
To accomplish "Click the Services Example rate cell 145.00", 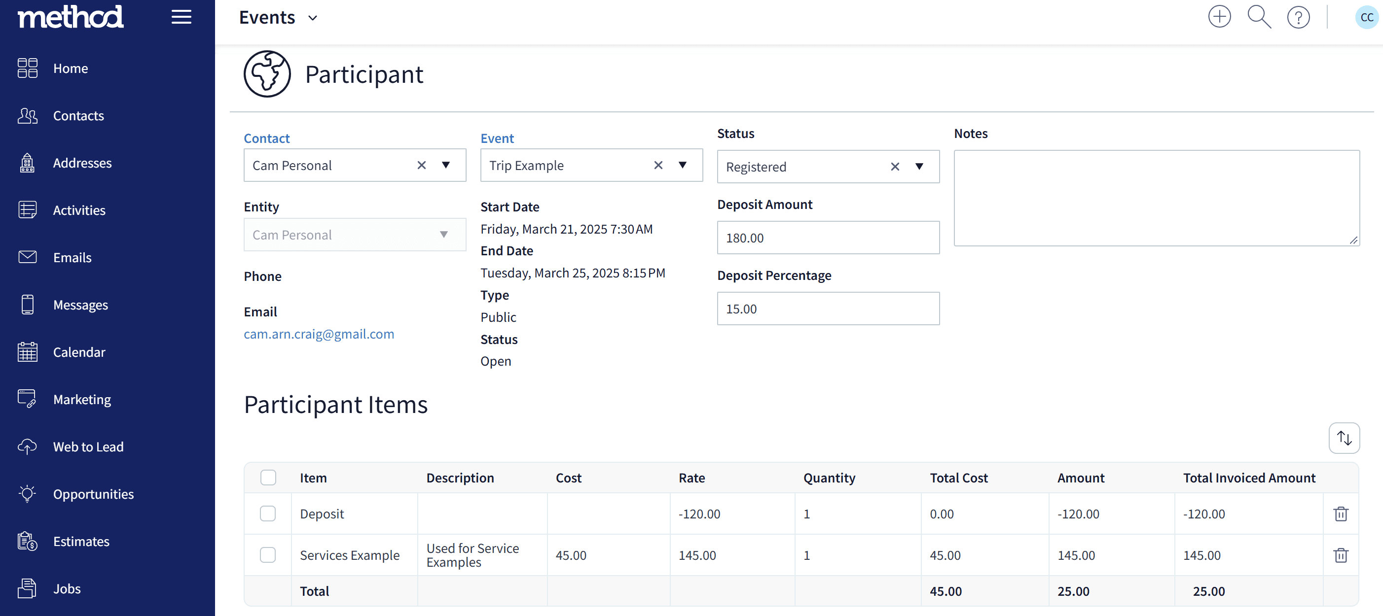I will pos(732,555).
